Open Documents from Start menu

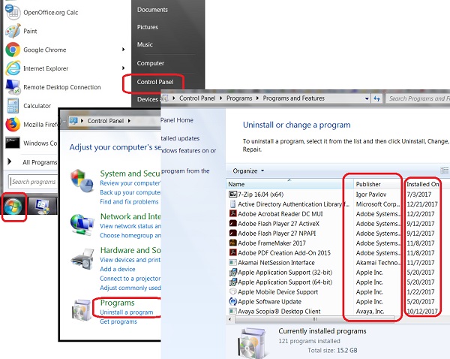click(152, 10)
